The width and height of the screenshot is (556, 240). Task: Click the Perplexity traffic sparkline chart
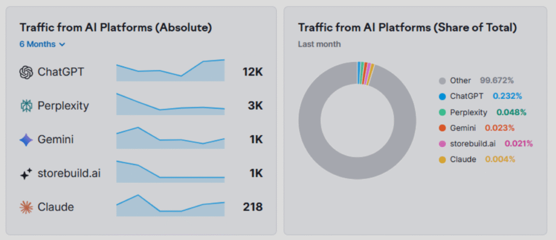point(170,105)
